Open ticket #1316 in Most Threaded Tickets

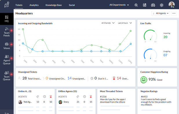pos(113,99)
